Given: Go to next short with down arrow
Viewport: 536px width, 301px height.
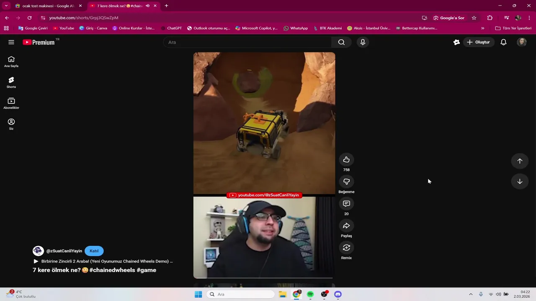Looking at the screenshot, I should pyautogui.click(x=520, y=181).
